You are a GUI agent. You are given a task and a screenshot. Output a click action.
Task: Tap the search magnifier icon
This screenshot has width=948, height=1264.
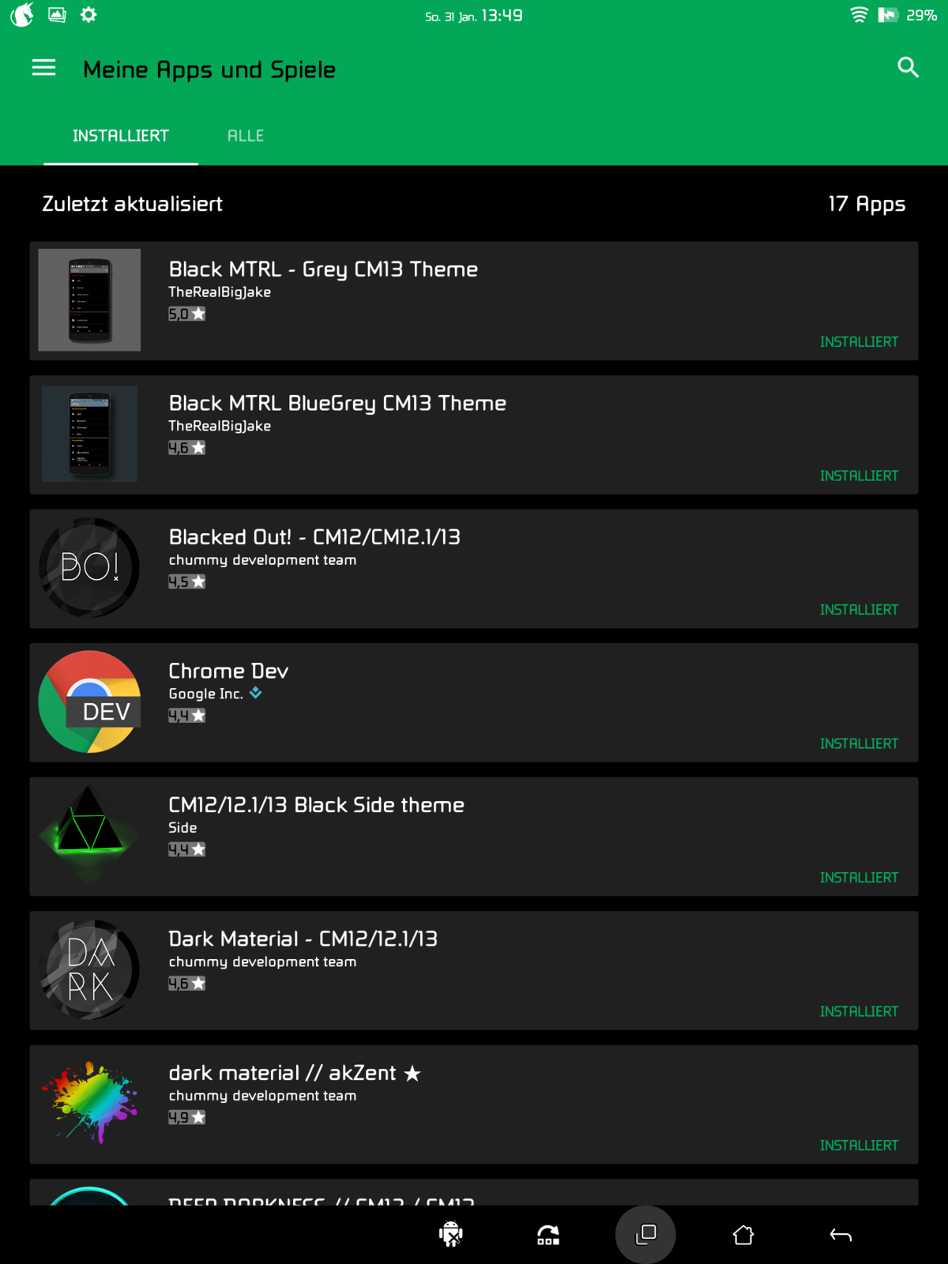click(908, 68)
